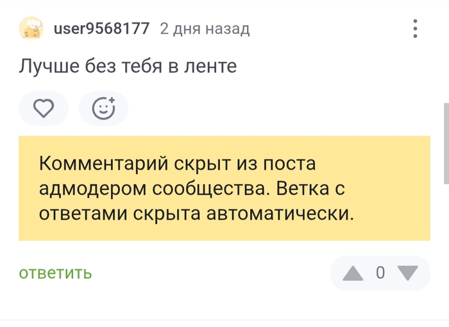Image resolution: width=449 pixels, height=327 pixels.
Task: Click the comment text "Лучше без тебя в ленте"
Action: [x=128, y=66]
